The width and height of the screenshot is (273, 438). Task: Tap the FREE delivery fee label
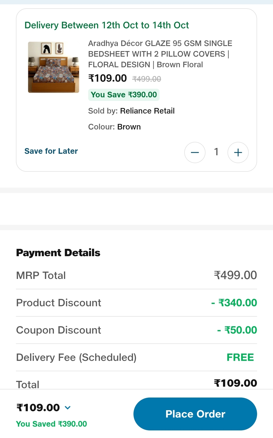[x=240, y=357]
